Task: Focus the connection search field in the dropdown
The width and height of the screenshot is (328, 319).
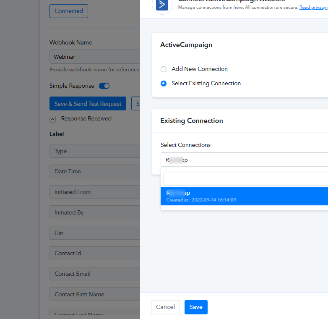Action: [246, 179]
